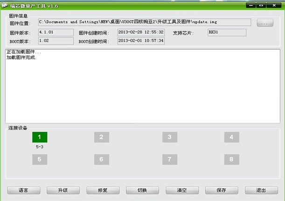
Task: Select device slot 5
Action: coord(40,159)
